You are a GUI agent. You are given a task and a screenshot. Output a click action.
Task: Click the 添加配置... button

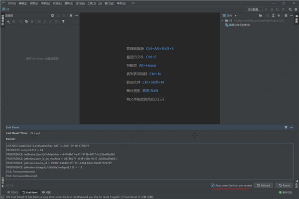[254, 9]
